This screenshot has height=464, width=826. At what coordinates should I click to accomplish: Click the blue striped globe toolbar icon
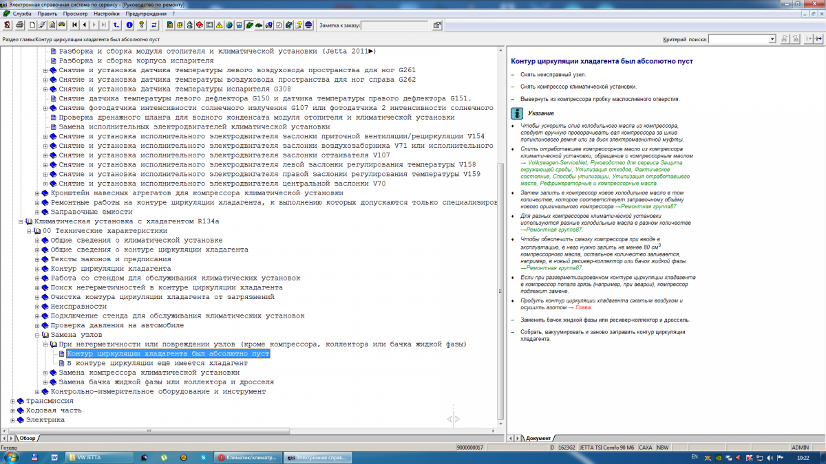pos(308,25)
